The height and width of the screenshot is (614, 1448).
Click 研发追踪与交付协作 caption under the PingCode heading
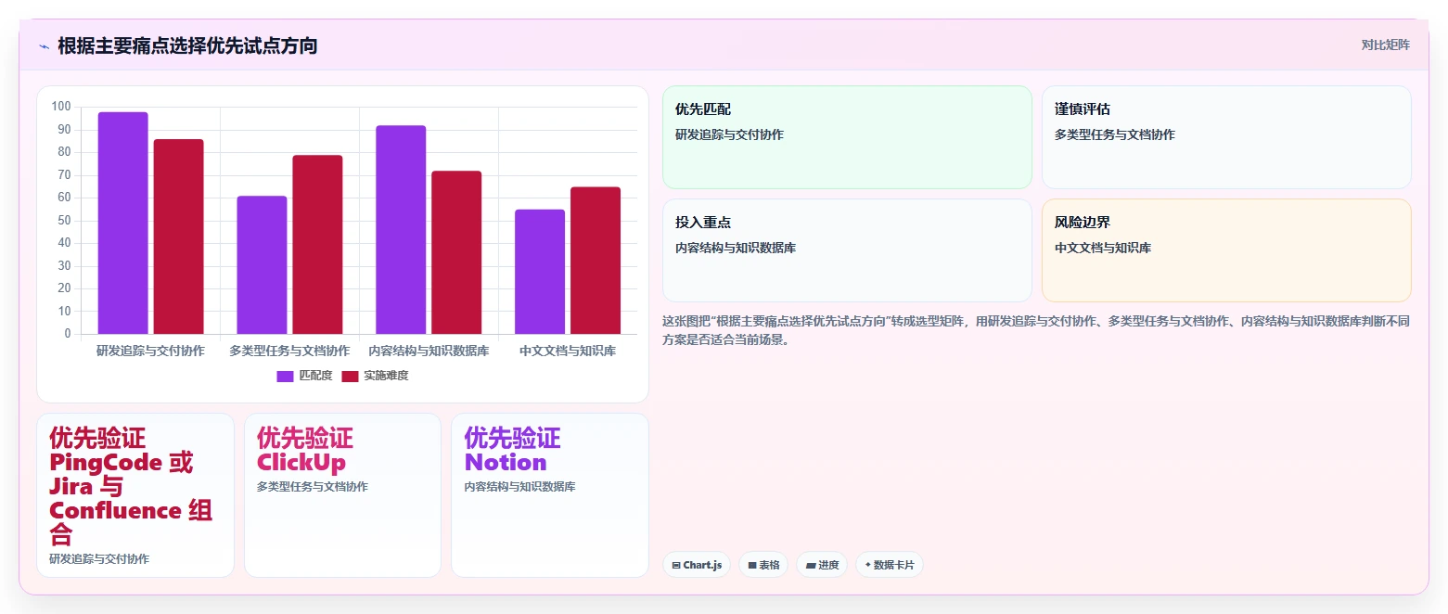coord(99,559)
